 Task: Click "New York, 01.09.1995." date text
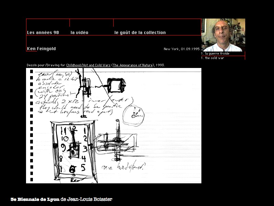point(182,49)
